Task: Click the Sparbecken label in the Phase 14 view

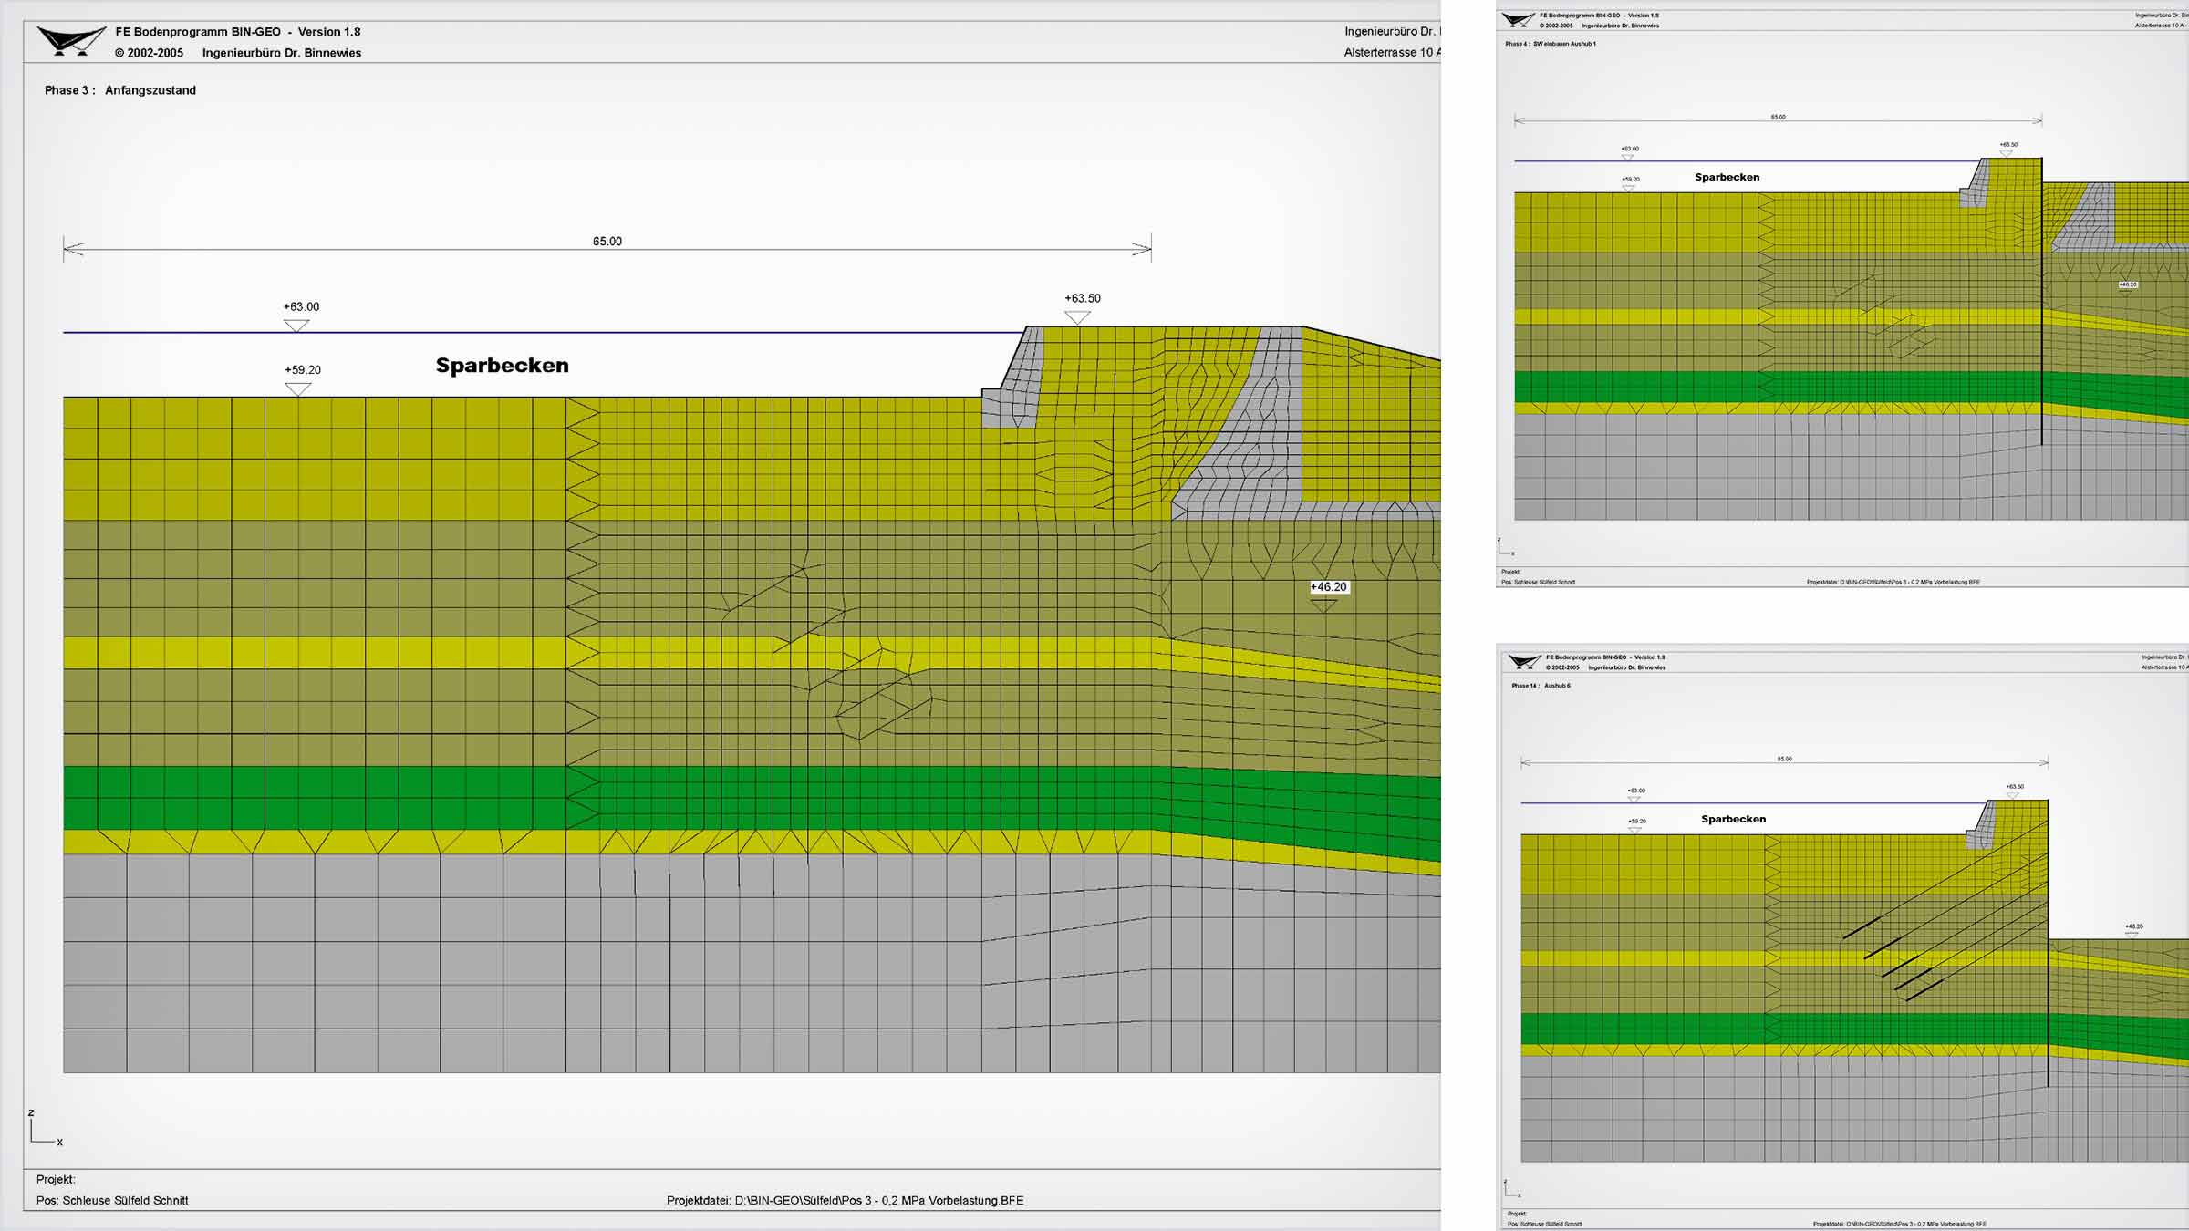Action: point(1734,819)
